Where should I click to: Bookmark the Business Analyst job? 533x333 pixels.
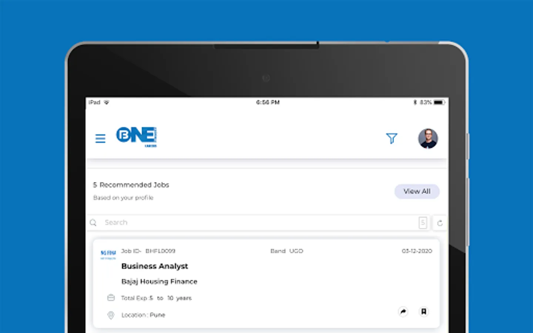coord(424,312)
